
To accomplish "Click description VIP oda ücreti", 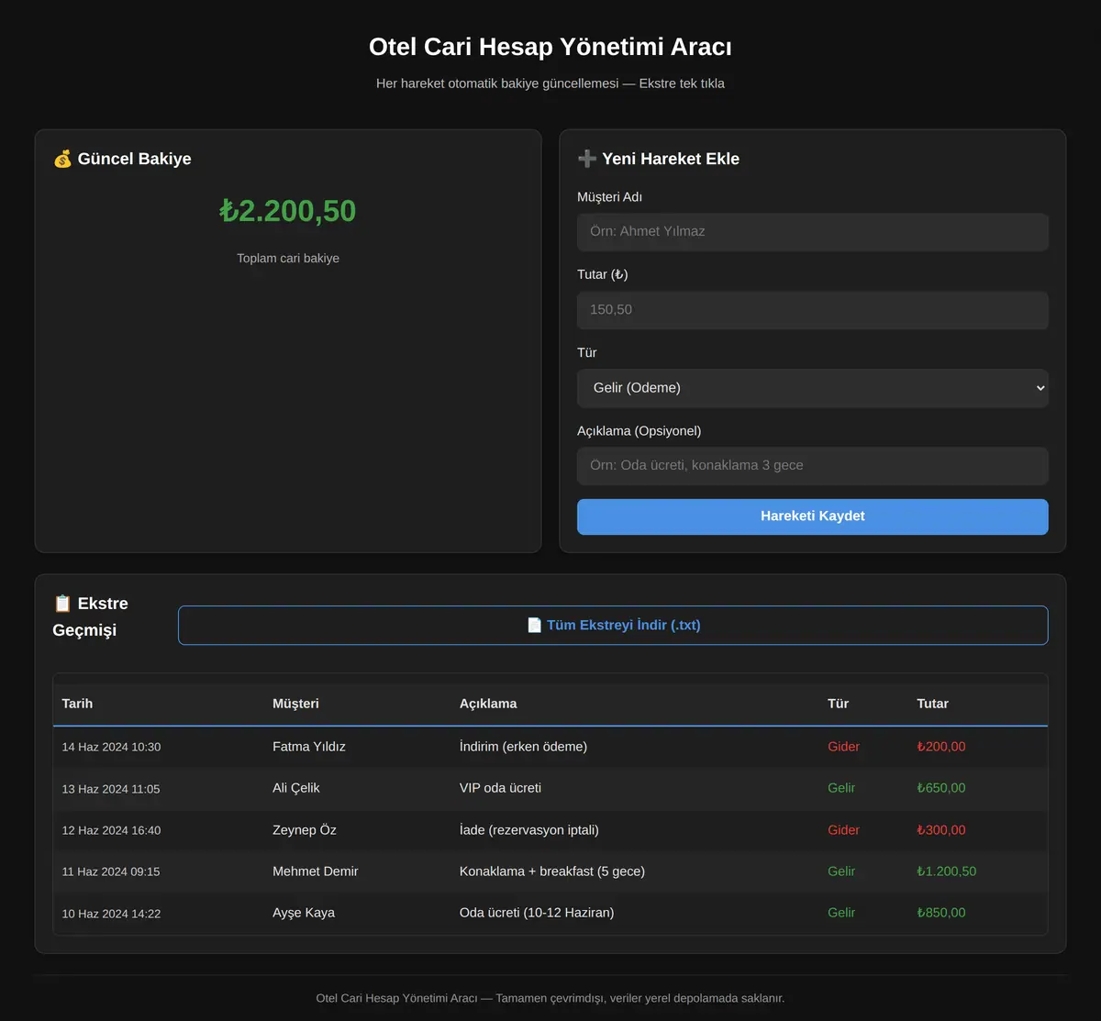I will 500,788.
